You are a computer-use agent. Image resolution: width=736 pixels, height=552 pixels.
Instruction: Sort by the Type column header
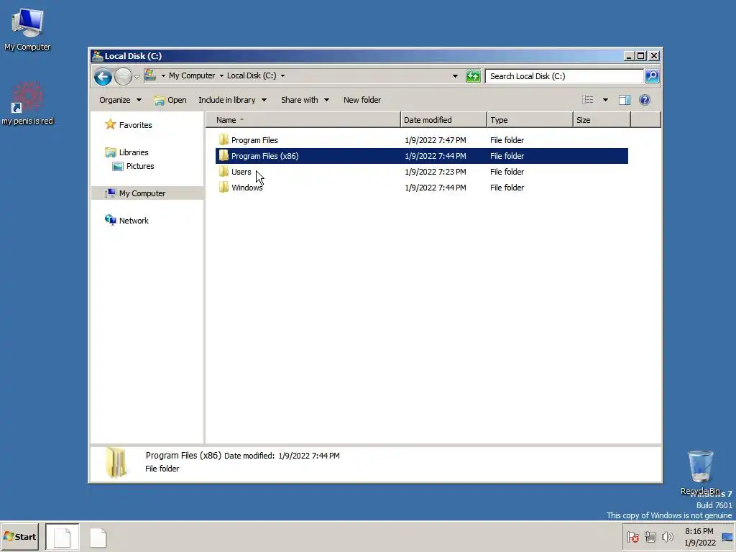[x=530, y=120]
